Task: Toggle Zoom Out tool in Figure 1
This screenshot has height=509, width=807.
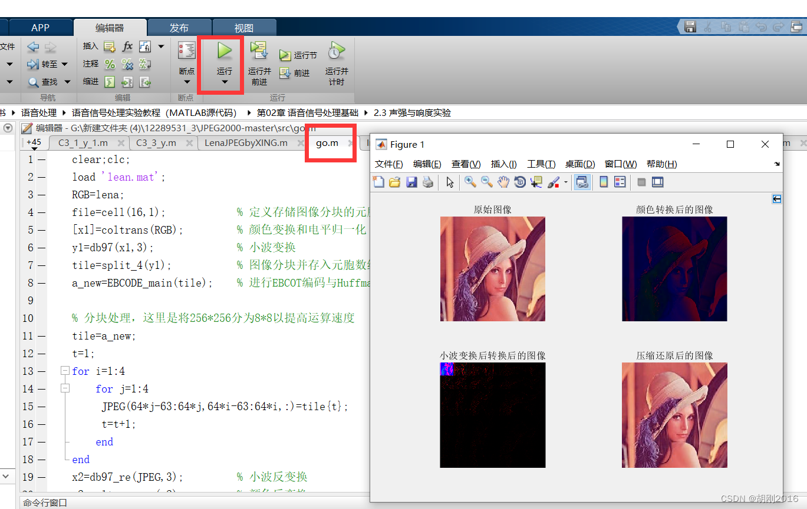Action: [x=487, y=182]
